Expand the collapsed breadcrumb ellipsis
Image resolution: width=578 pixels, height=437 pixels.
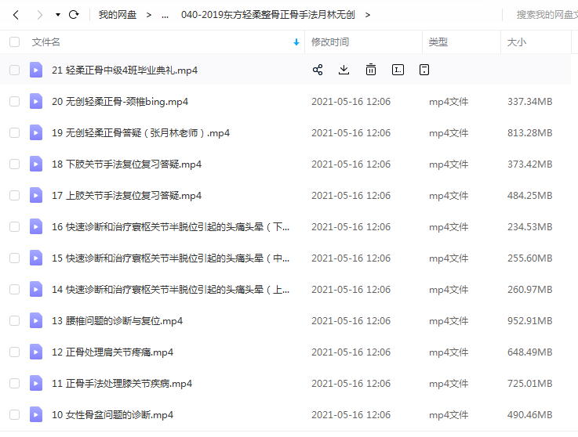click(x=165, y=16)
